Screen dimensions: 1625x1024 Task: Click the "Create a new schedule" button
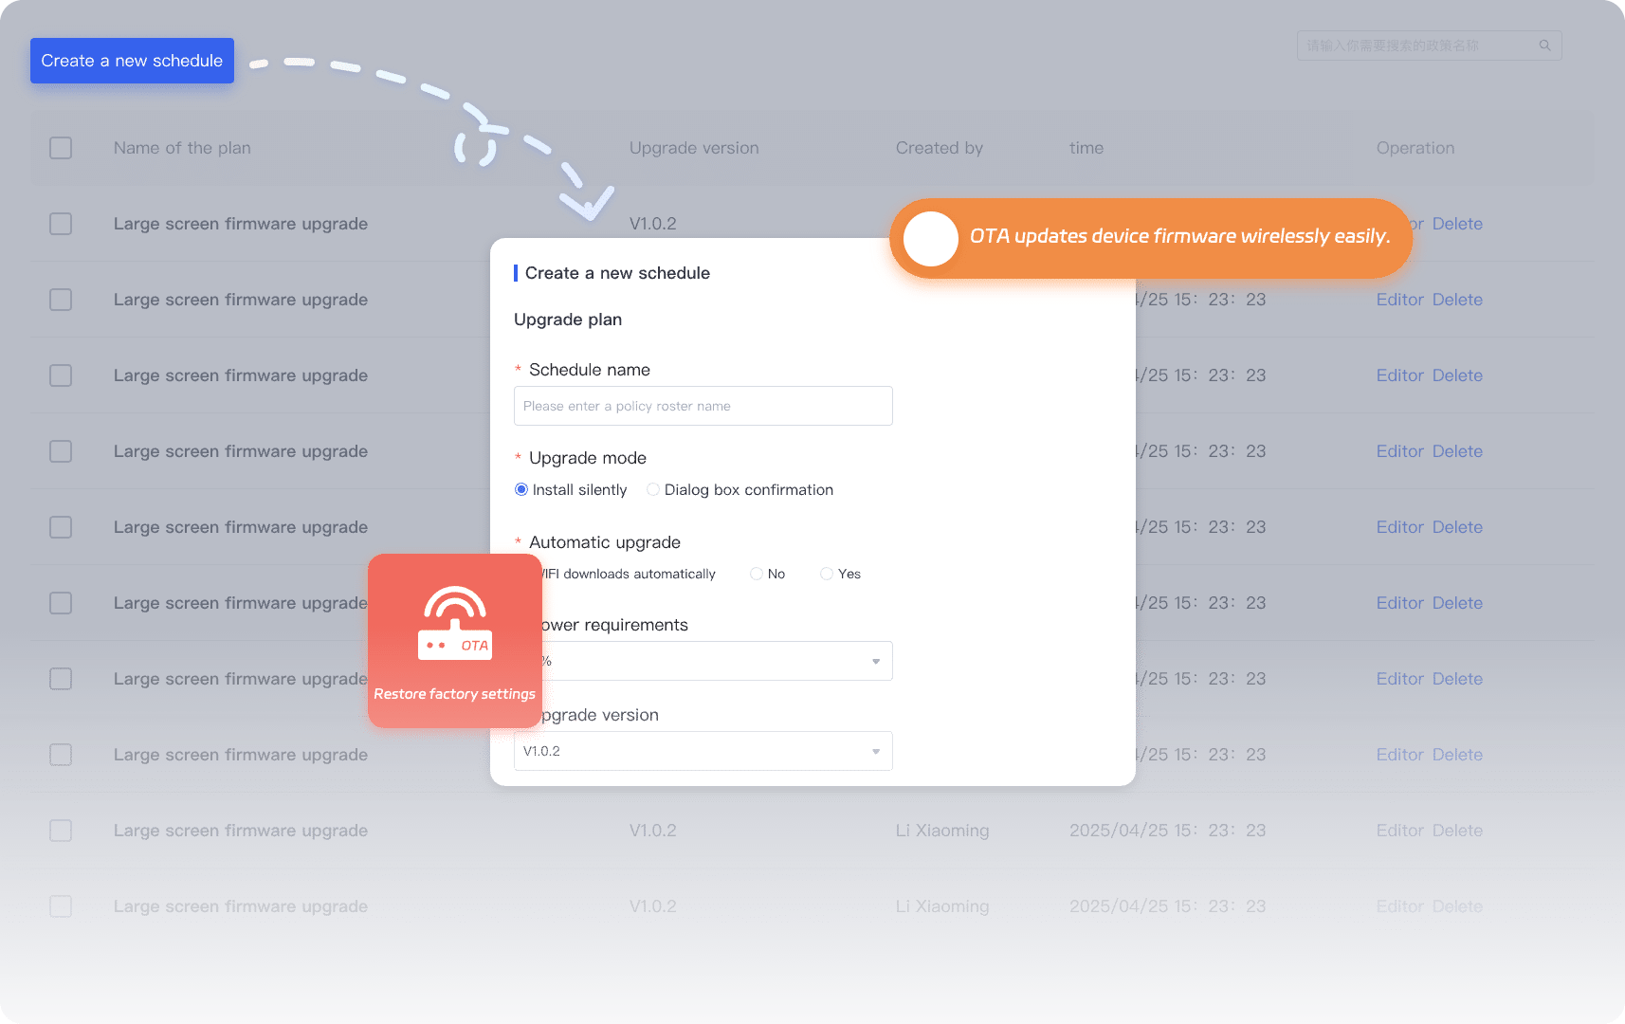[131, 60]
